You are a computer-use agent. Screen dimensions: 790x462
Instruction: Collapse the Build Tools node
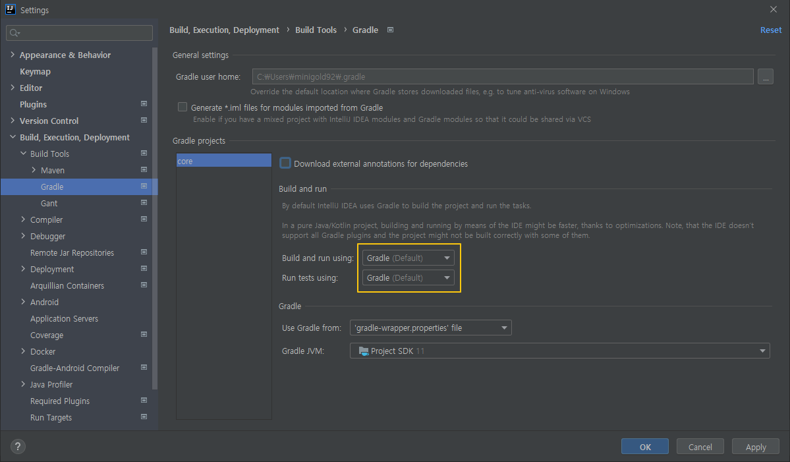[x=23, y=153]
